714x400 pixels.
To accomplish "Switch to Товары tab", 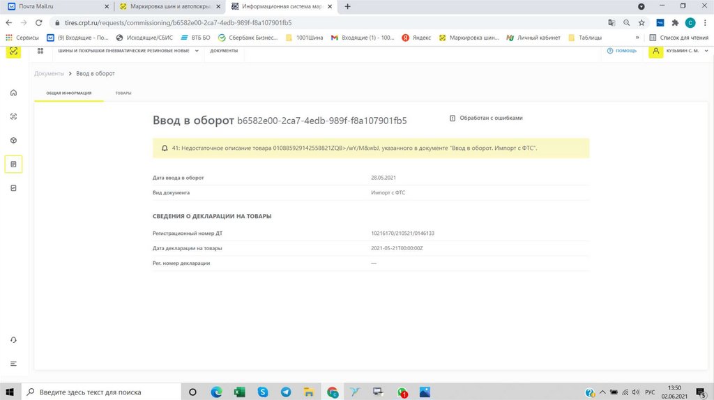I will 123,93.
